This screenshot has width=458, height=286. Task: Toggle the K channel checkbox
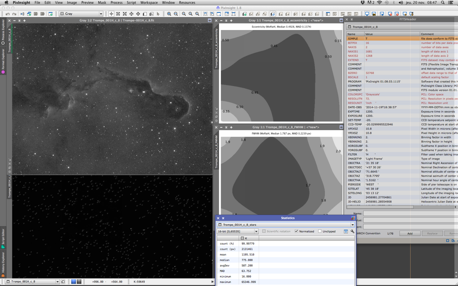(x=242, y=238)
